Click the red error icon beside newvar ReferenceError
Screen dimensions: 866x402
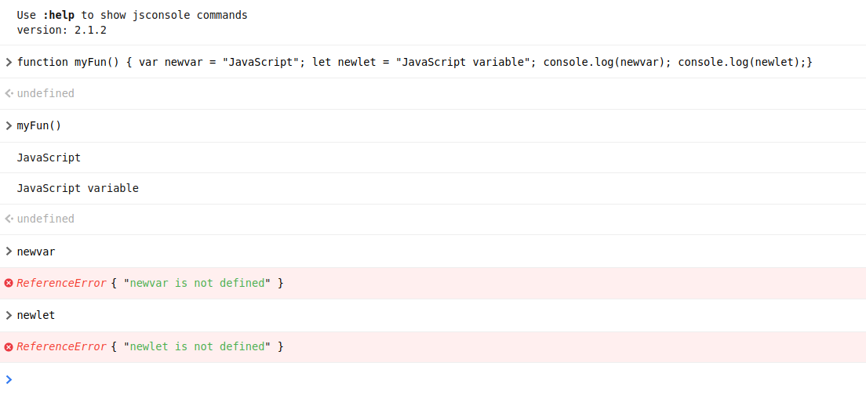(9, 283)
